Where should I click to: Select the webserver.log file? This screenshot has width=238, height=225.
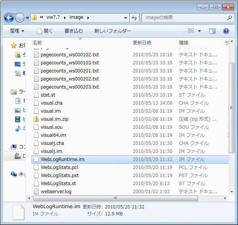[x=56, y=191]
